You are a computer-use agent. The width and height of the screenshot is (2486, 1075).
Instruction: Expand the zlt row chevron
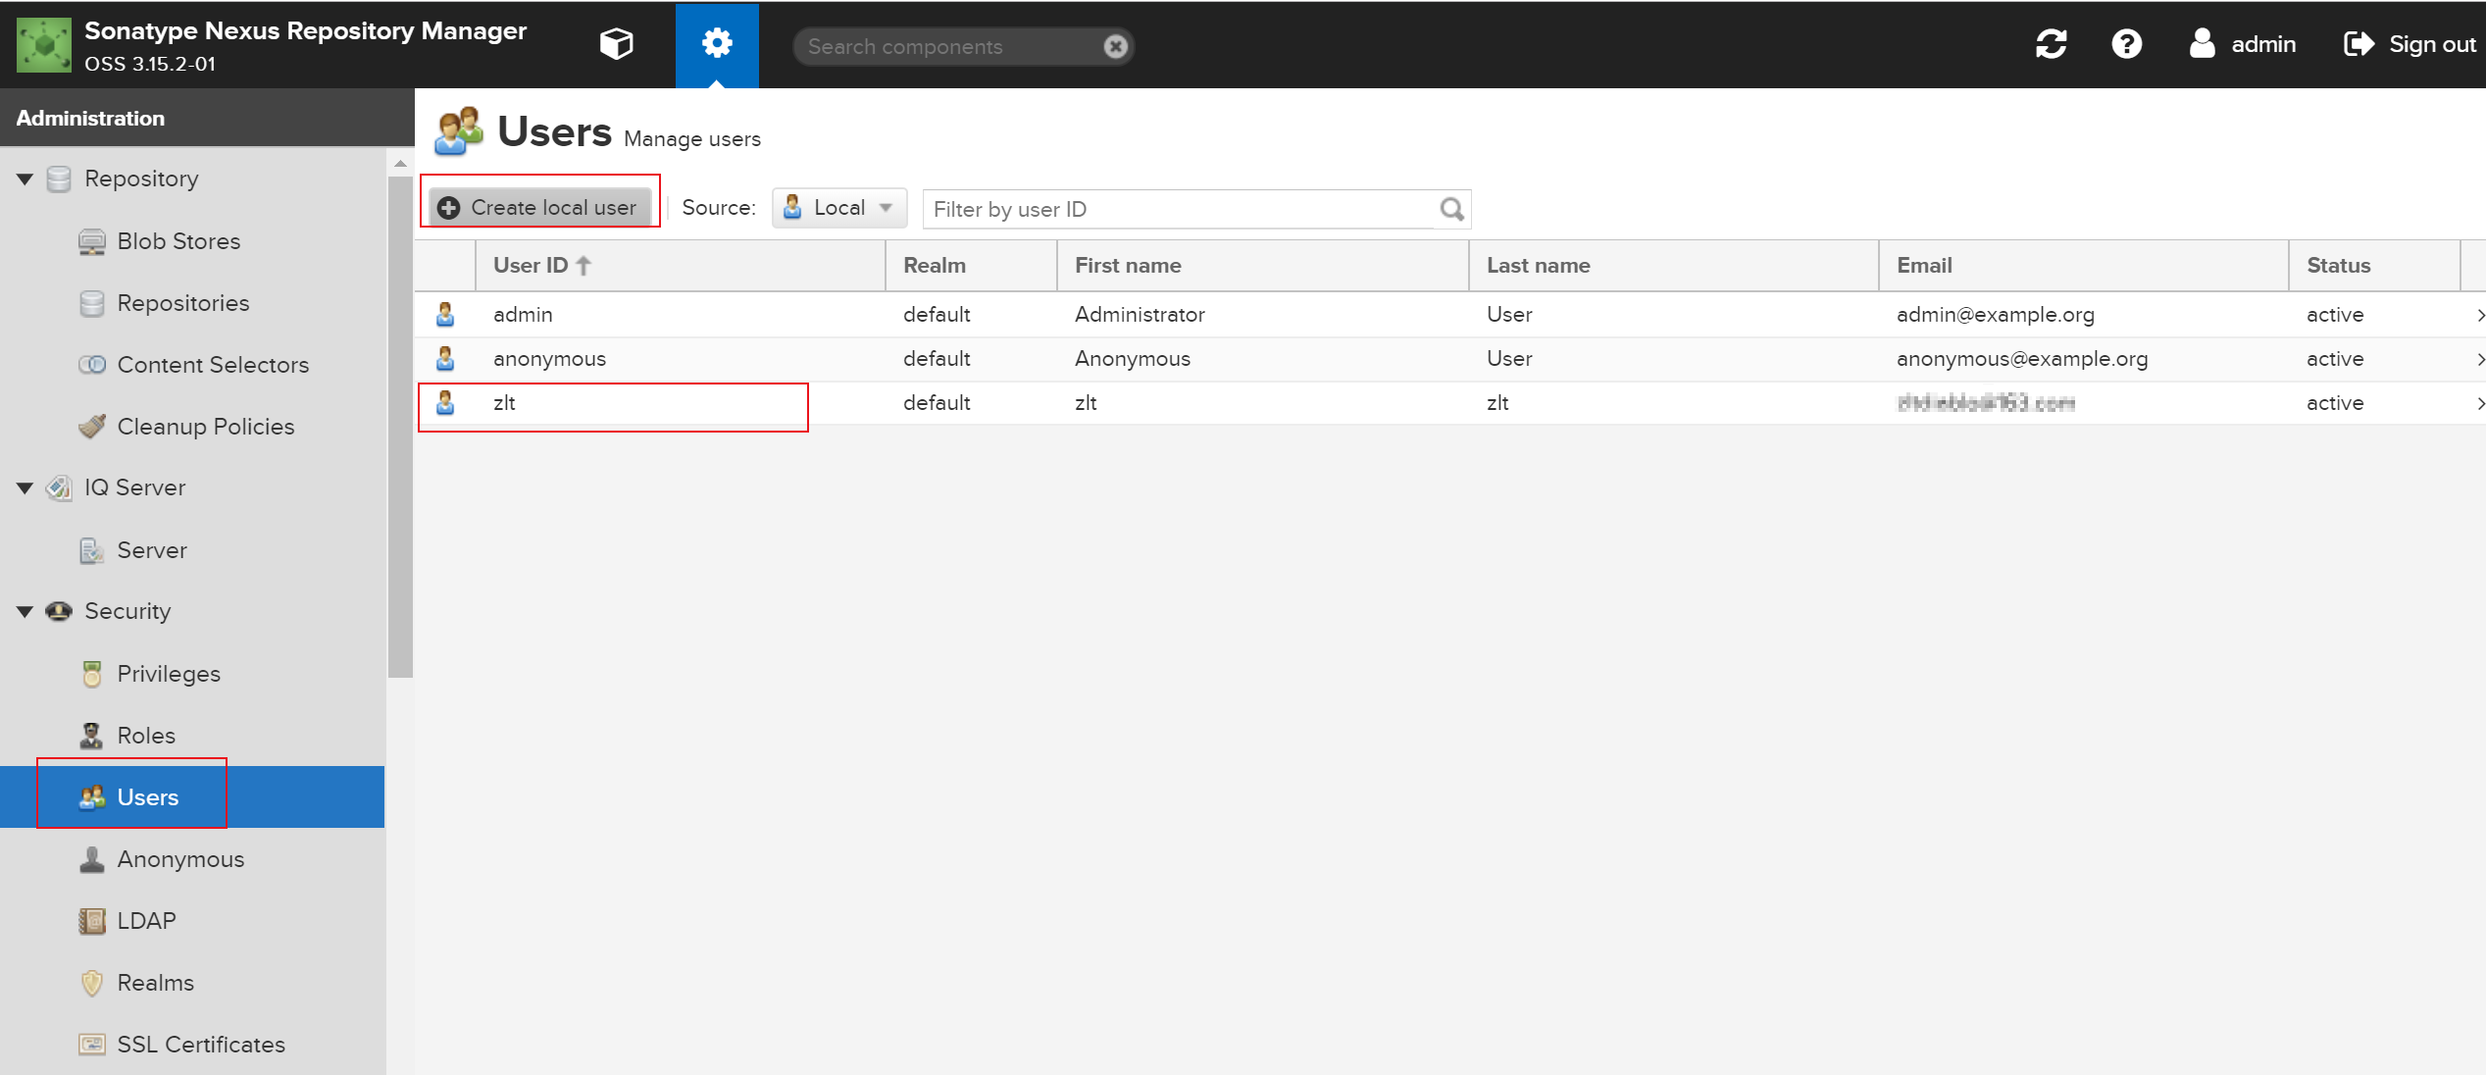[2479, 403]
